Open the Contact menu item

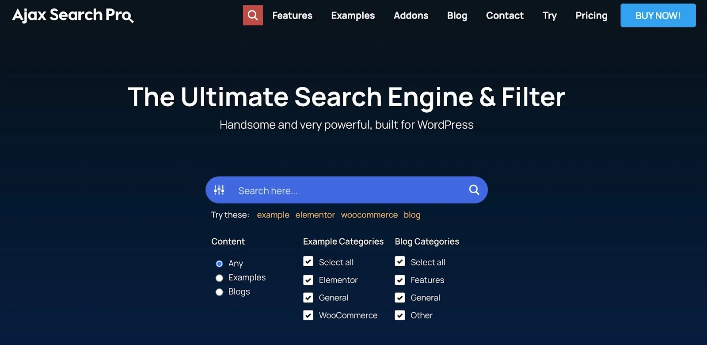pyautogui.click(x=505, y=15)
